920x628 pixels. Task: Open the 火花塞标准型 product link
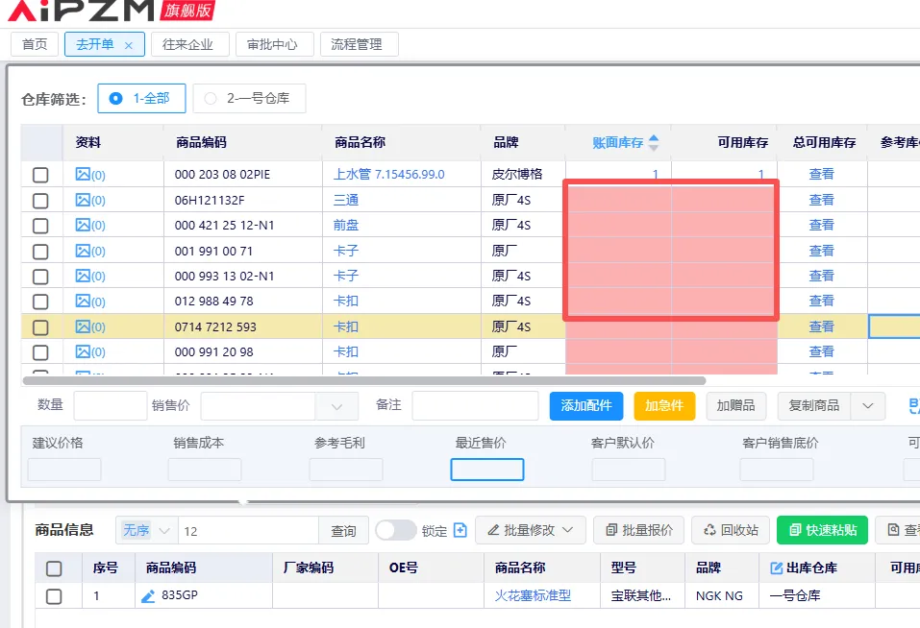[533, 595]
